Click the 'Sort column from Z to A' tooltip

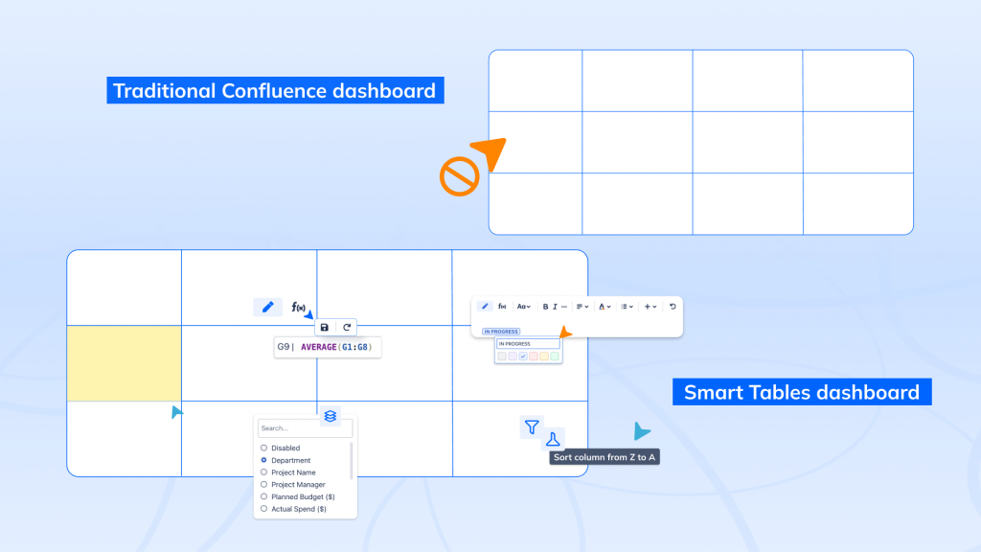(605, 457)
